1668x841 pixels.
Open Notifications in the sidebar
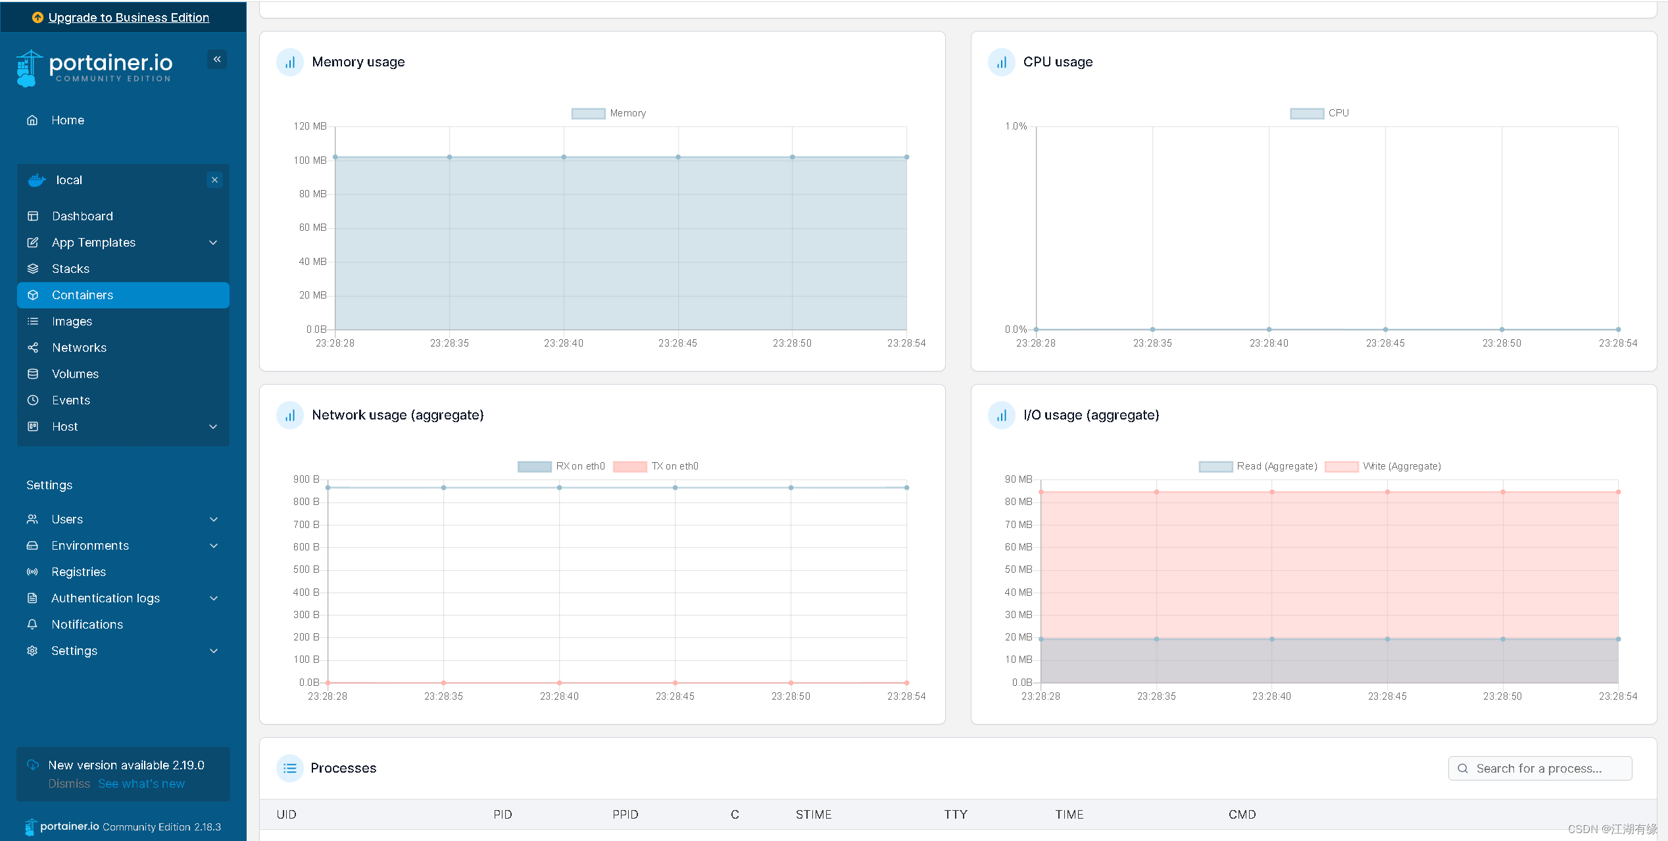point(87,625)
